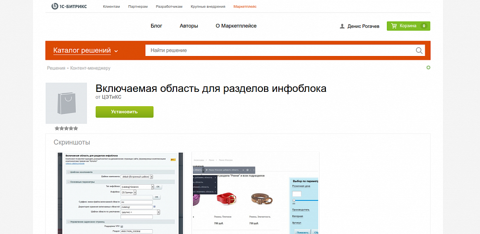Screen dimensions: 480x234
Task: Click the five-star rating under the product image
Action: click(66, 128)
